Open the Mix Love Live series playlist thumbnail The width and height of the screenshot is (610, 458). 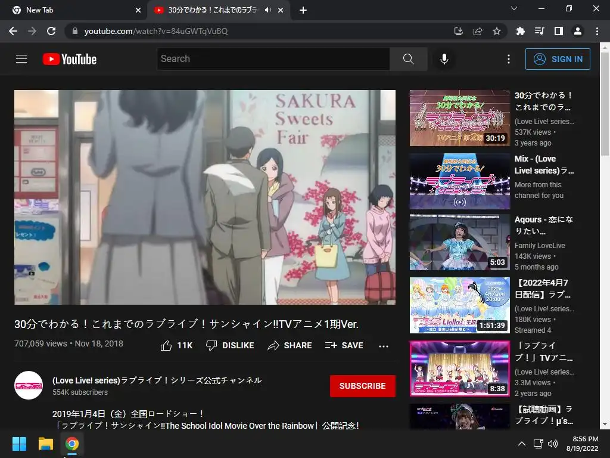click(459, 181)
